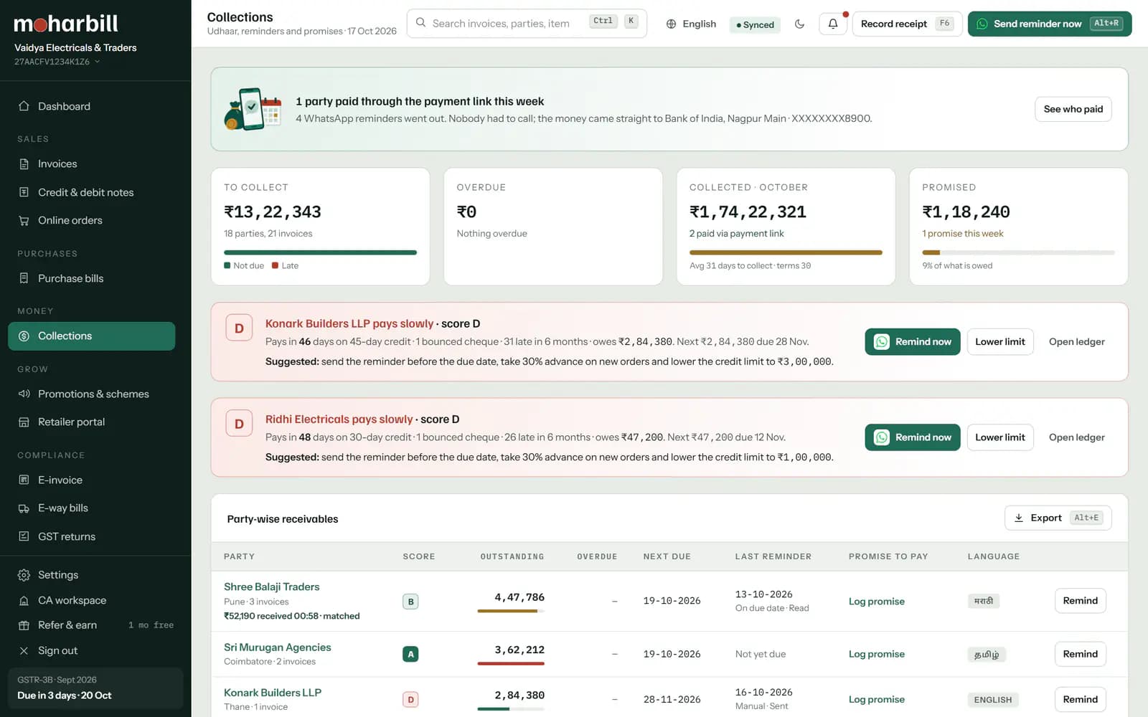Screen dimensions: 1148x717
Task: Click Send reminder now button
Action: click(1050, 24)
